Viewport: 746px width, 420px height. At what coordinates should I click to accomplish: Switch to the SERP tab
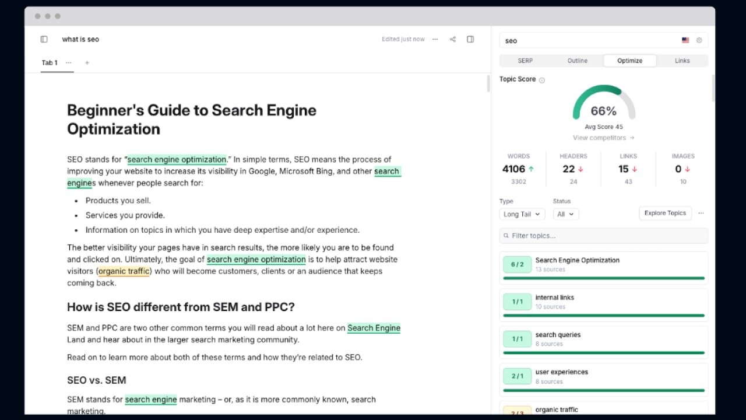(525, 61)
